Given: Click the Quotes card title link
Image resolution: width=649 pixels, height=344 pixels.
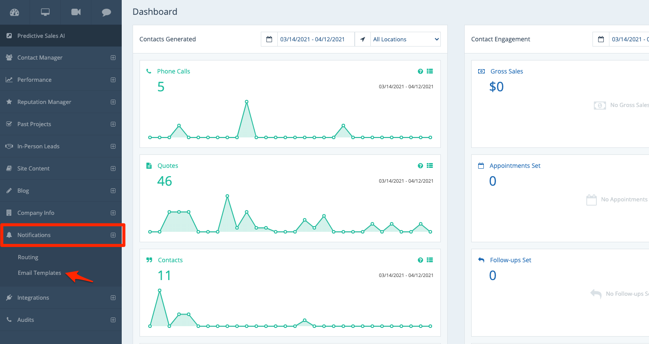Looking at the screenshot, I should tap(168, 166).
